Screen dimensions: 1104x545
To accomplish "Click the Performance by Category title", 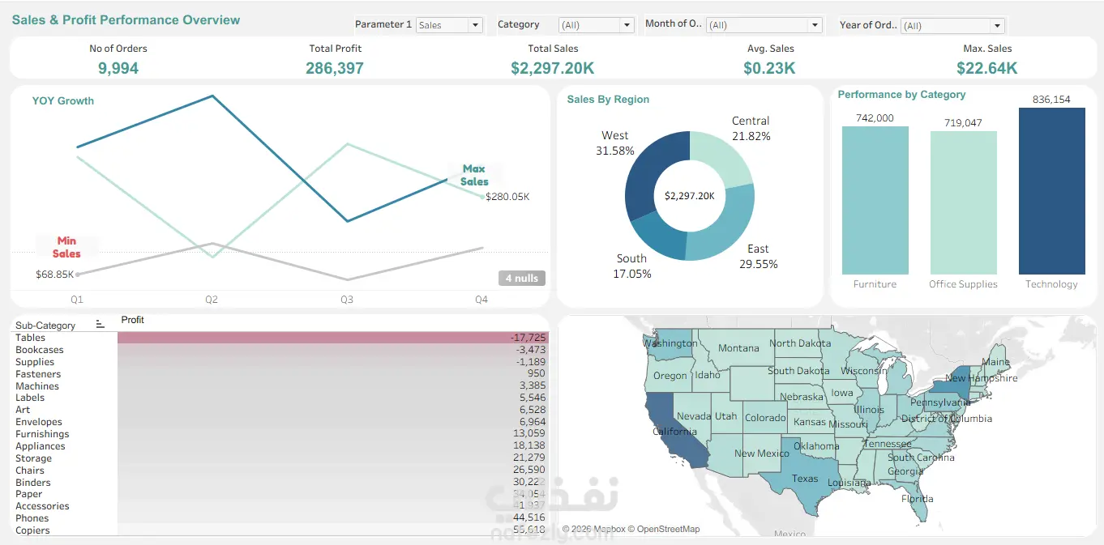I will [901, 95].
